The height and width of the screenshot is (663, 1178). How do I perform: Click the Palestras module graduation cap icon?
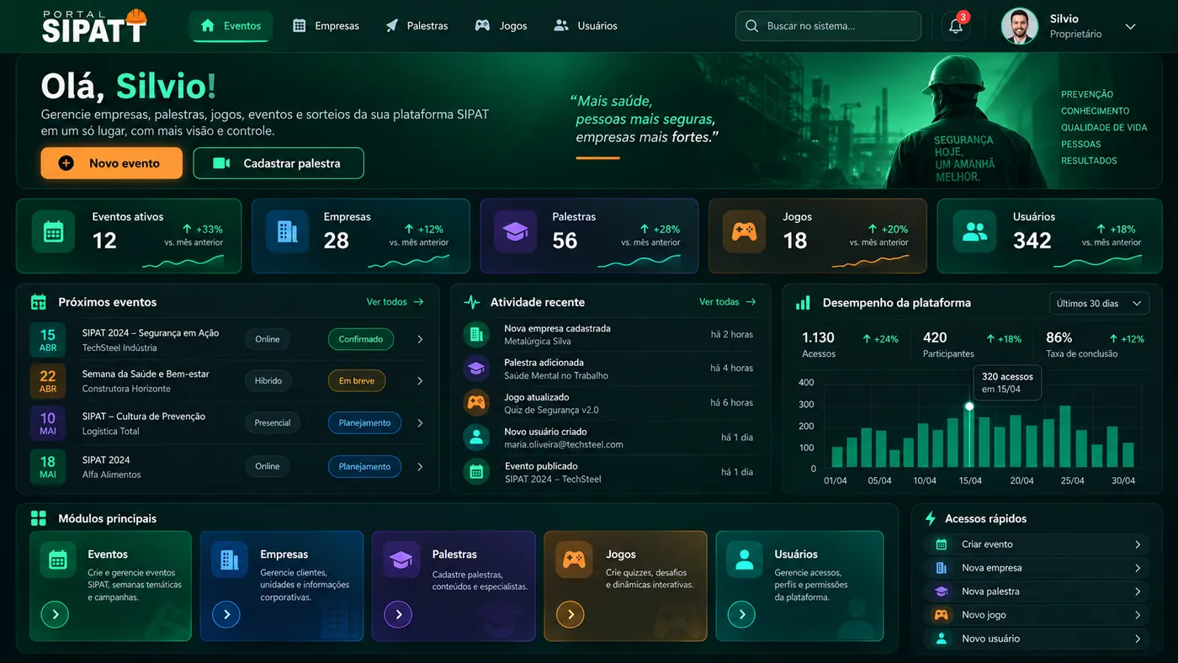401,560
